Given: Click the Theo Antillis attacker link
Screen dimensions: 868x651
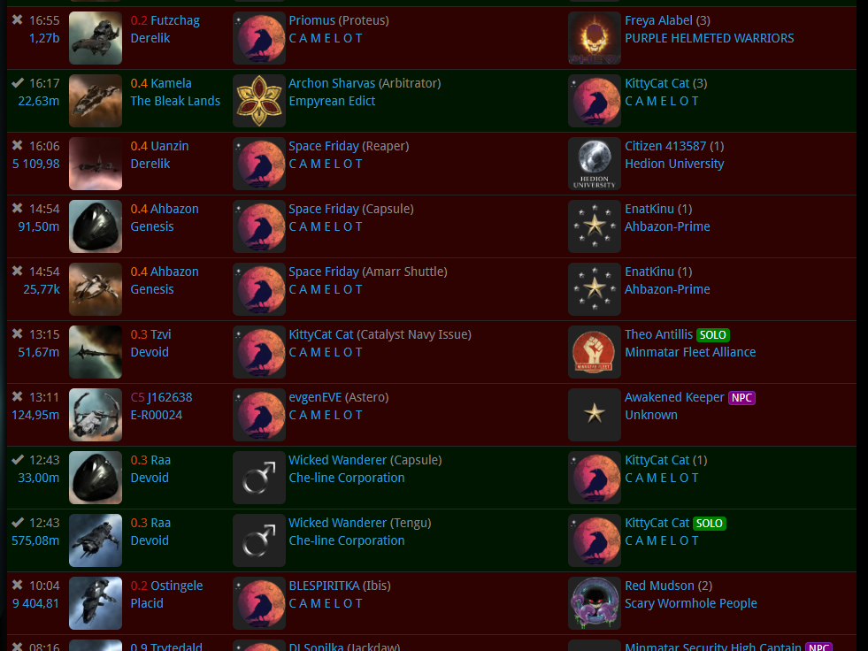Looking at the screenshot, I should 659,334.
